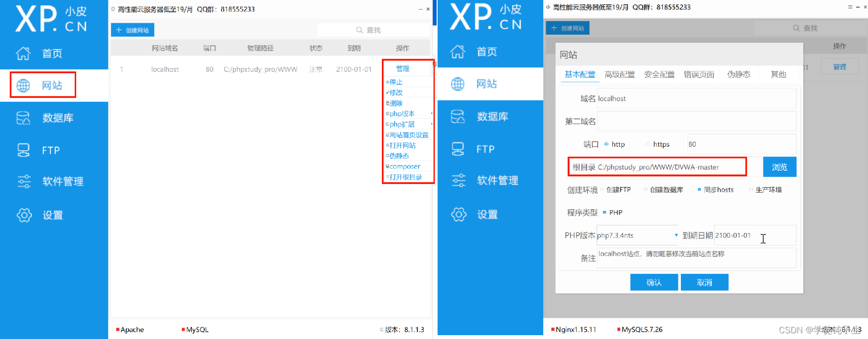Select the http radio button
Screen dimensions: 868x339
coord(606,144)
